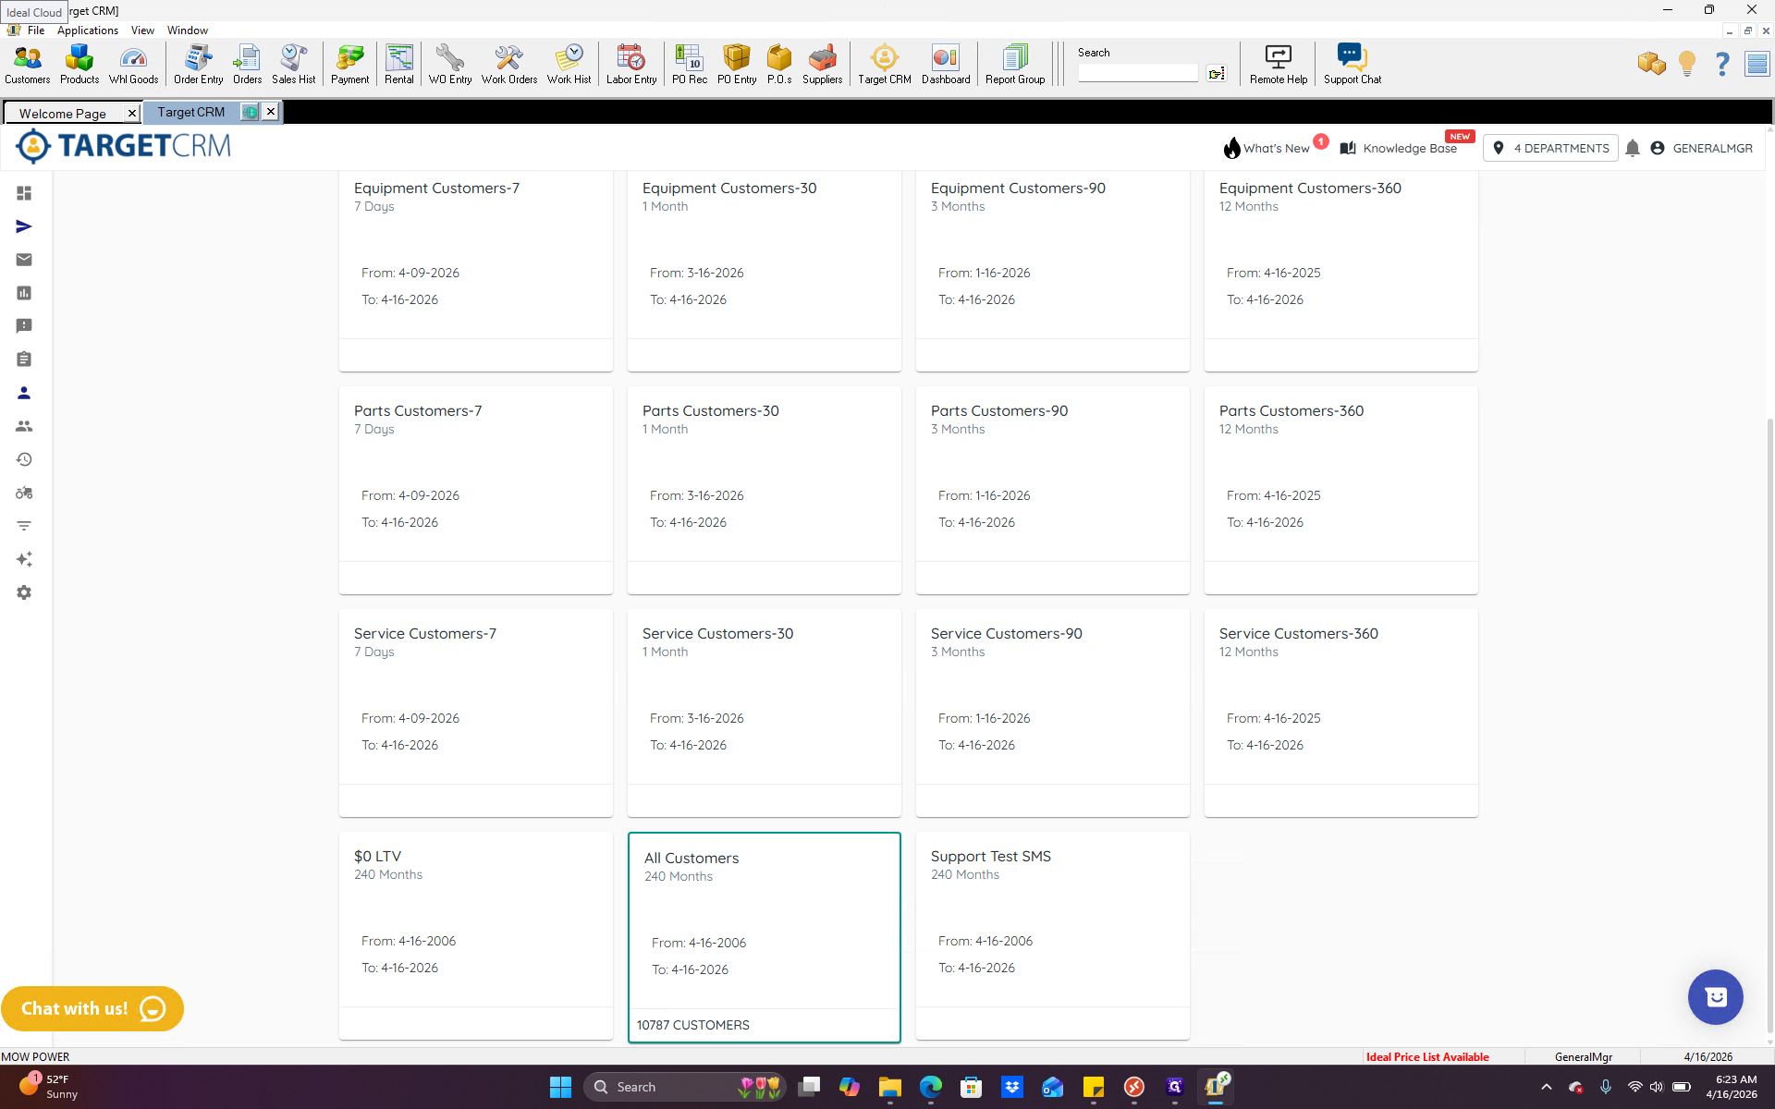Click the send arrow icon in sidebar
The width and height of the screenshot is (1775, 1109).
(24, 226)
